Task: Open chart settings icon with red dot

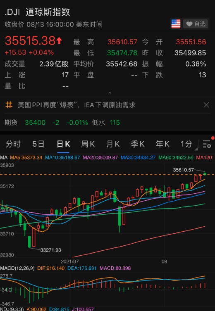Action: point(207,144)
